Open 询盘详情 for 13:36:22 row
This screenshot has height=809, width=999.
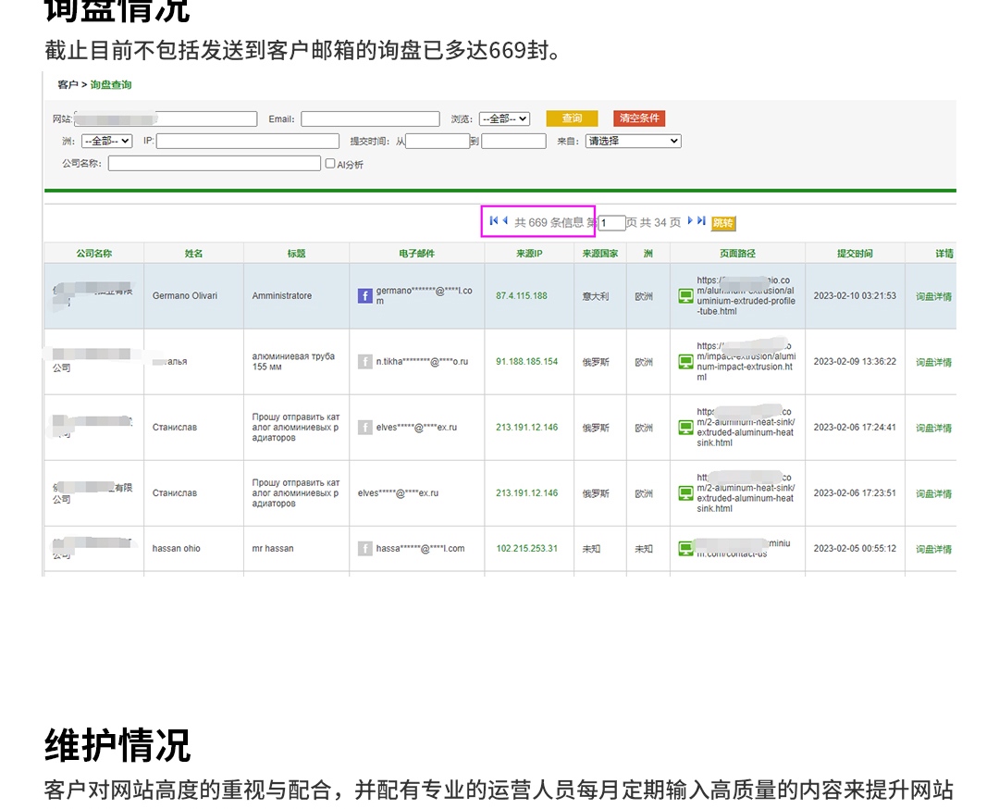(x=933, y=362)
